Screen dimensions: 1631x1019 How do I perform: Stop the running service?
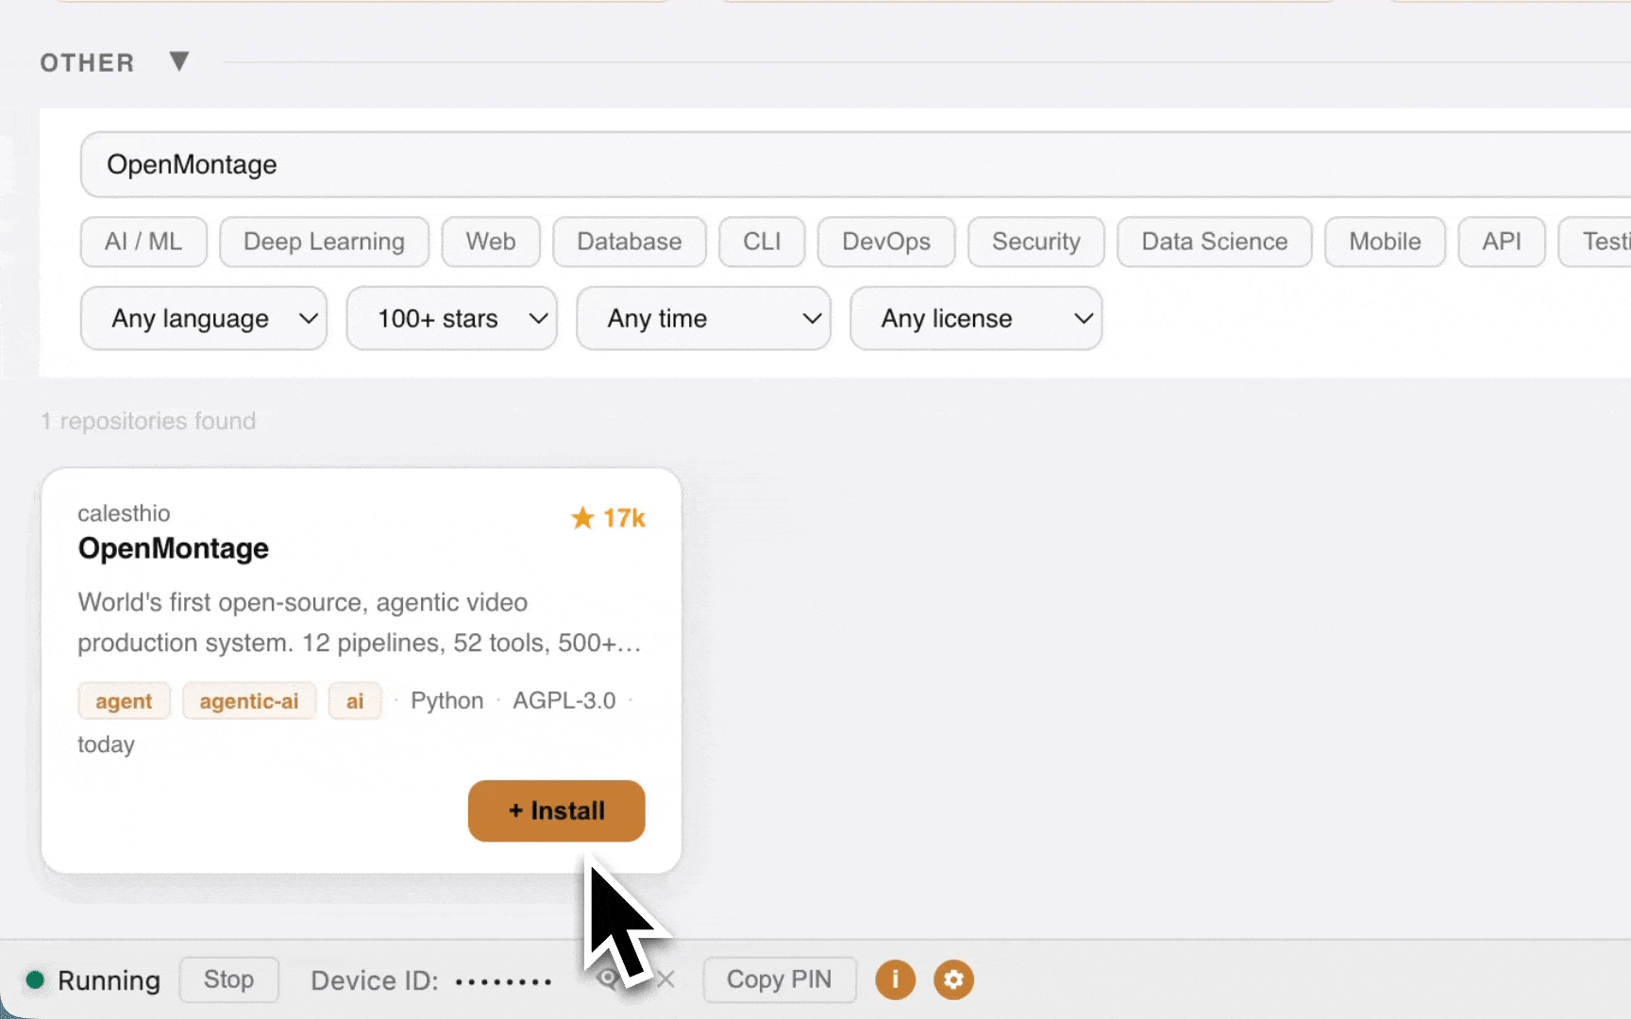[228, 979]
